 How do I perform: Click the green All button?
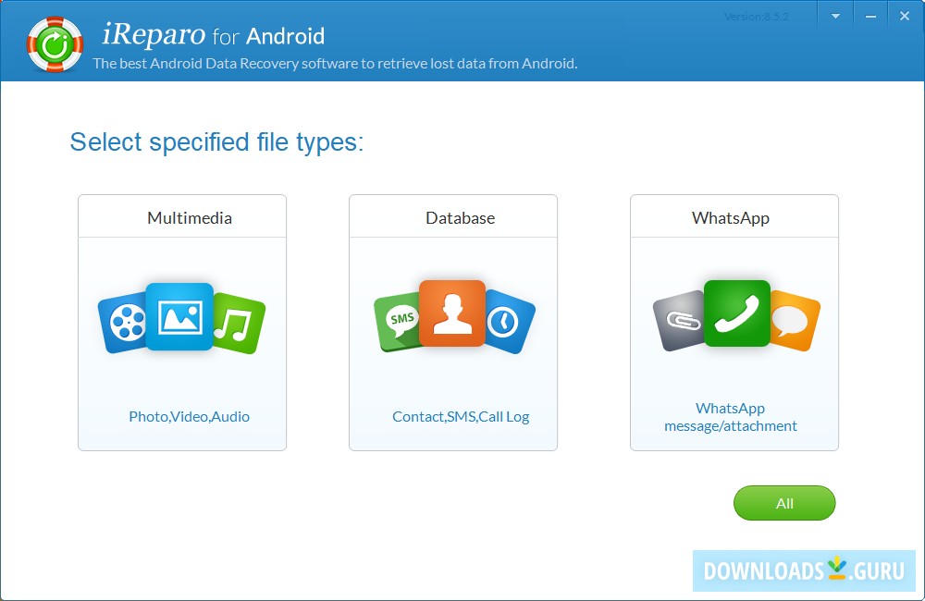(784, 503)
